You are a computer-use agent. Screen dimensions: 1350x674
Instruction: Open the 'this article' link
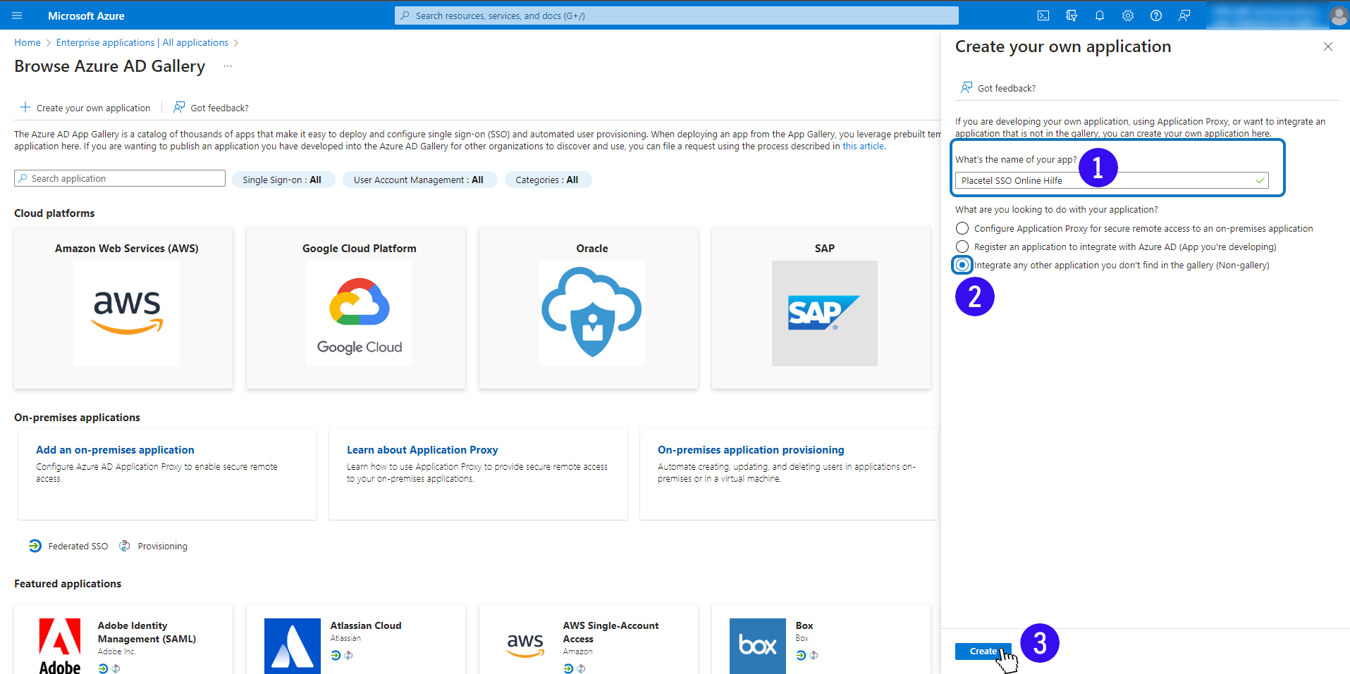pyautogui.click(x=863, y=146)
